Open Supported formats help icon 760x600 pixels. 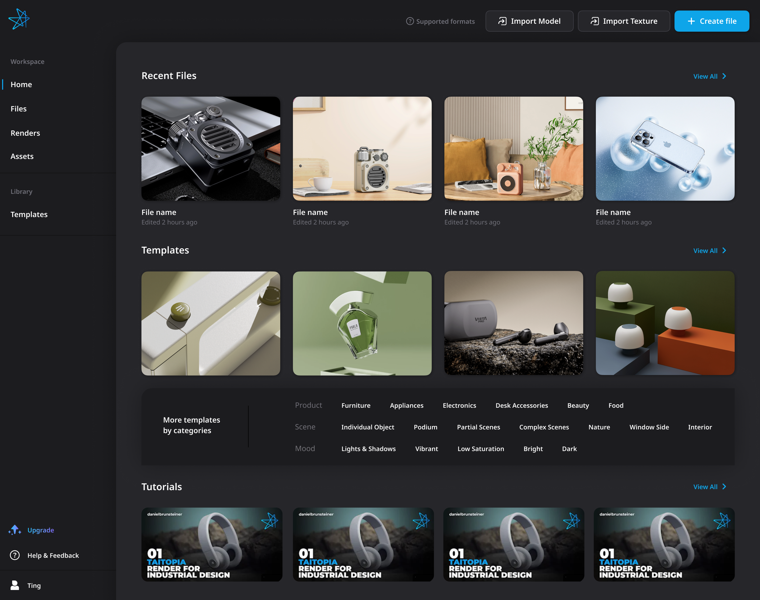click(x=410, y=21)
